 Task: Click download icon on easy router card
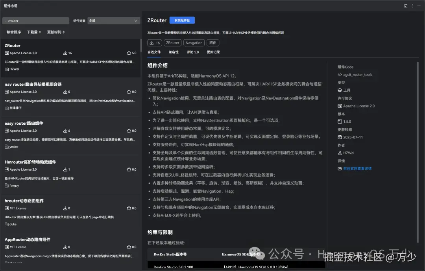pyautogui.click(x=65, y=131)
